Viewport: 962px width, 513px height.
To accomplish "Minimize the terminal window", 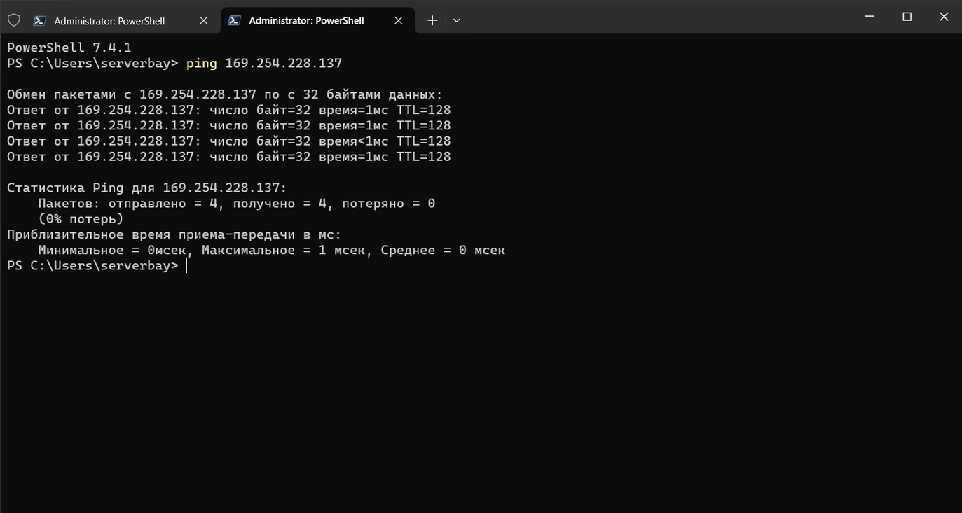I will pyautogui.click(x=870, y=17).
